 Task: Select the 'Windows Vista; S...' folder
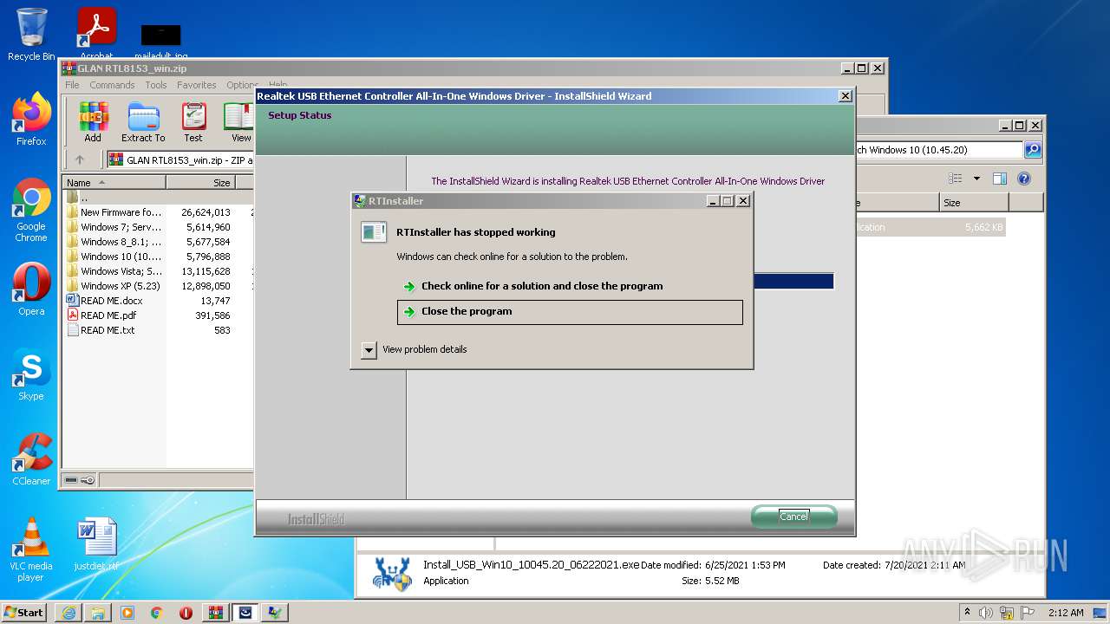(159, 271)
